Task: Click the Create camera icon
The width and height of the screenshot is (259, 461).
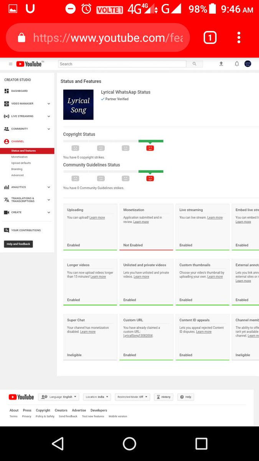Action: [x=7, y=212]
